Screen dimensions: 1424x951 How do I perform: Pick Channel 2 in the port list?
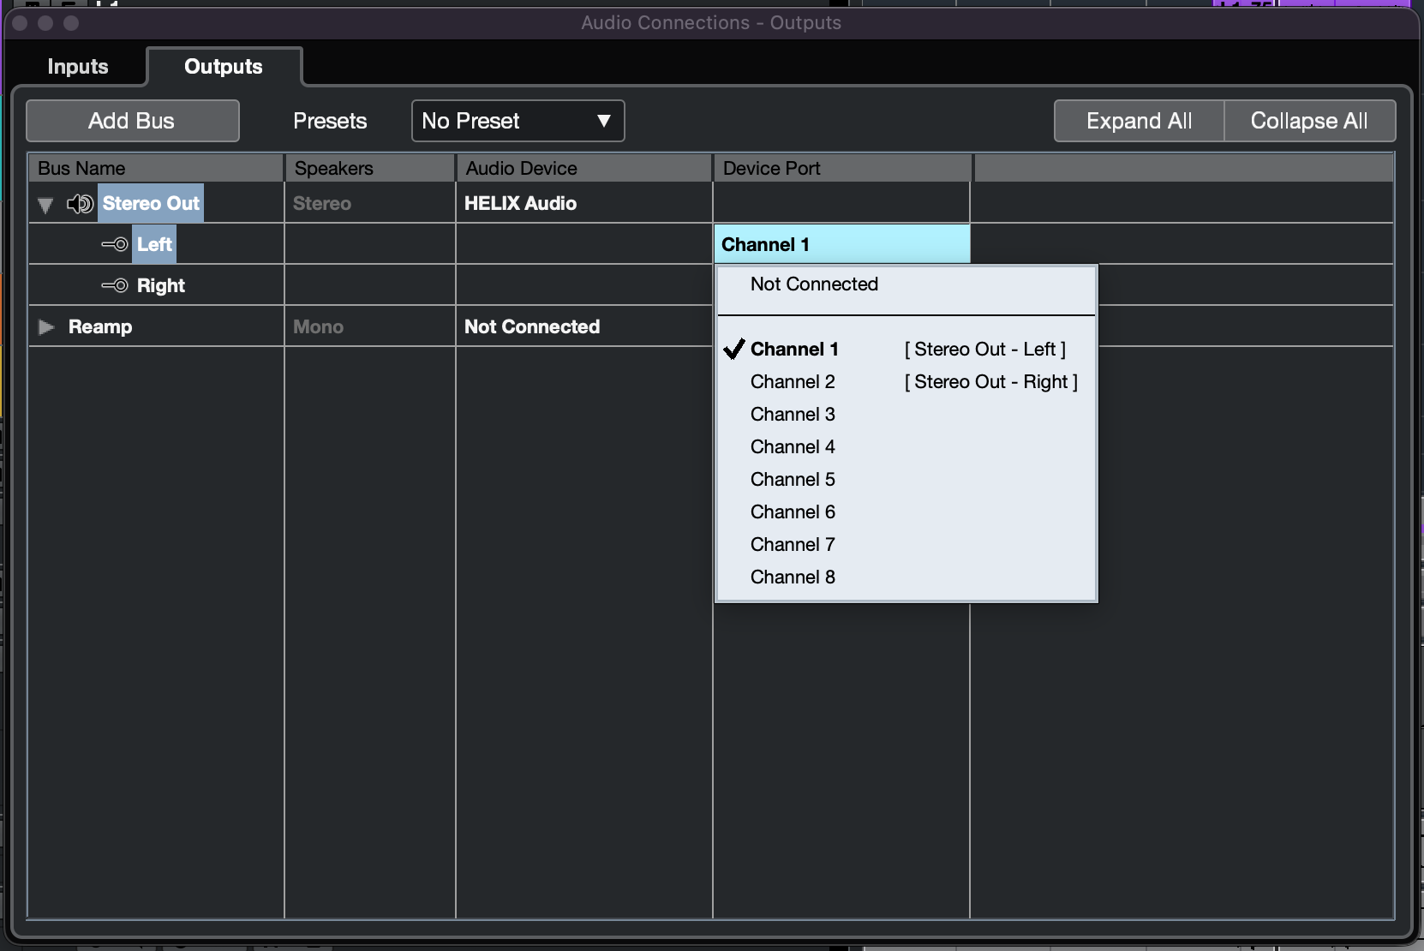pyautogui.click(x=793, y=382)
